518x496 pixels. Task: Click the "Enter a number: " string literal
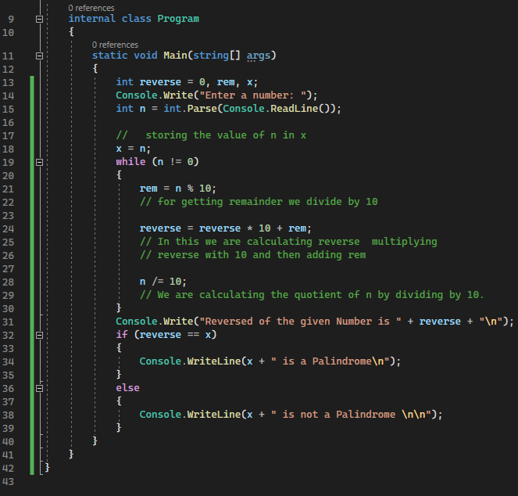coord(252,95)
